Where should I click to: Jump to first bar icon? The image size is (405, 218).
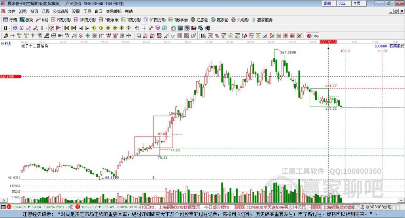click(66, 28)
